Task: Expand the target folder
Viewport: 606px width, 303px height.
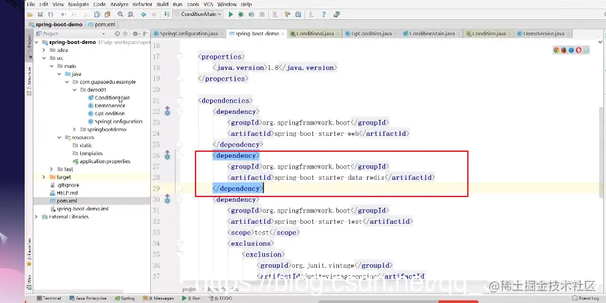Action: point(44,177)
